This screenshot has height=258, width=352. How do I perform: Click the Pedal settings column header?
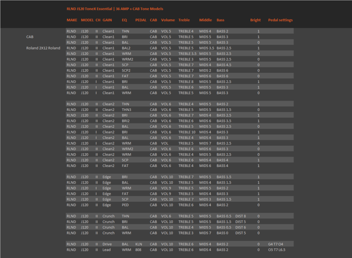click(x=280, y=20)
